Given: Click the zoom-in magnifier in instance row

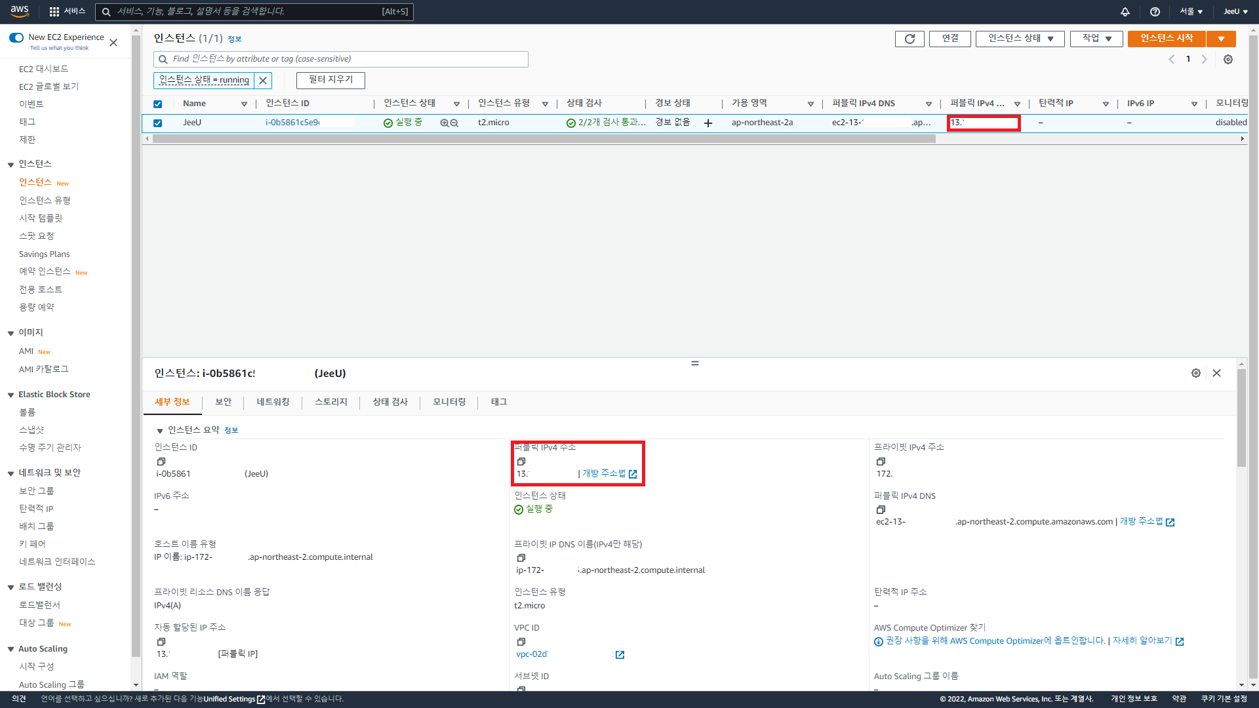Looking at the screenshot, I should pos(444,123).
